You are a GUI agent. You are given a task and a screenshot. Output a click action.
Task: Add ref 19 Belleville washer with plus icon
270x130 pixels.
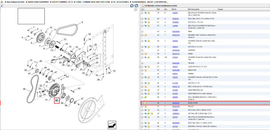tap(142, 13)
